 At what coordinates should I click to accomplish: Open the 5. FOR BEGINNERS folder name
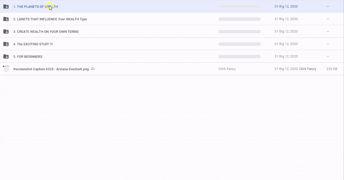tap(28, 57)
